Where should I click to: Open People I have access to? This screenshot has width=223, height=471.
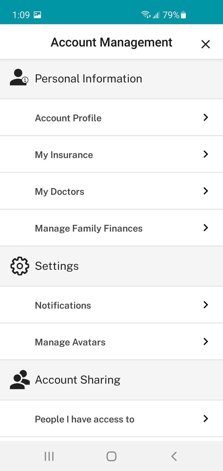(84, 419)
